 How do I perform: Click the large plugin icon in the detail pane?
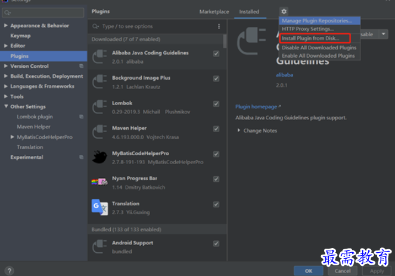(251, 41)
